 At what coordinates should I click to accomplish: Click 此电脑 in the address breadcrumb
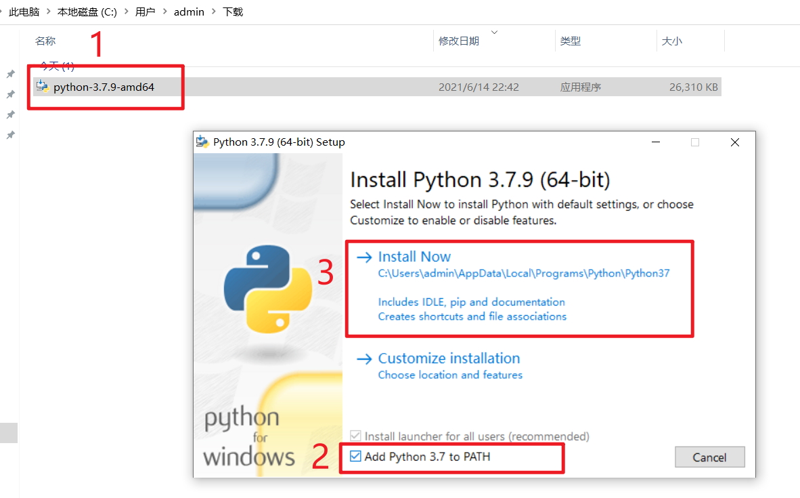point(24,12)
